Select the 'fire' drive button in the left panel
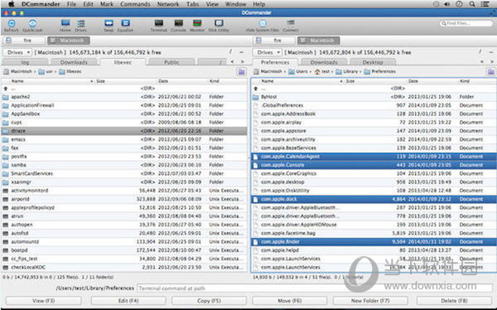Image resolution: width=497 pixels, height=310 pixels. coord(24,41)
